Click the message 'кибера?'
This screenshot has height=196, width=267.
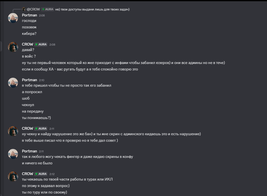click(29, 34)
